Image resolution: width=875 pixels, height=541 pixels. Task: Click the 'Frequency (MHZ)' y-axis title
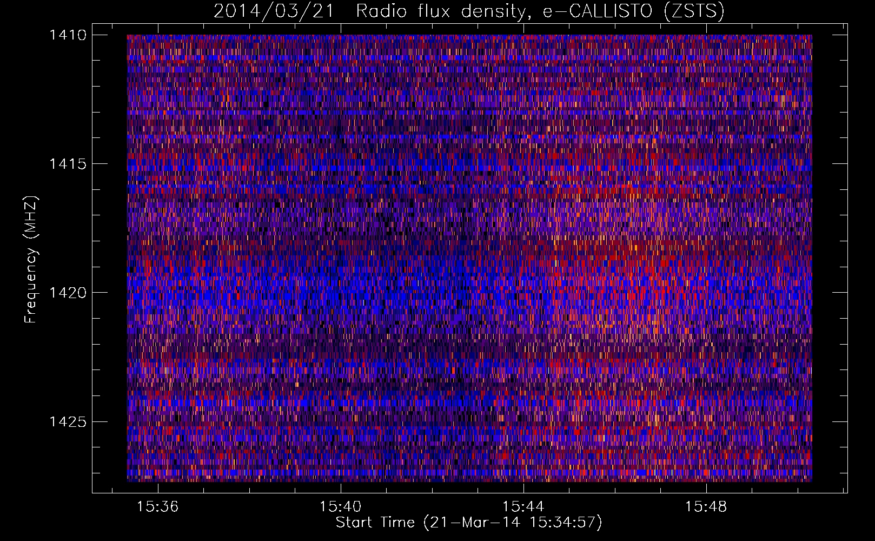31,260
